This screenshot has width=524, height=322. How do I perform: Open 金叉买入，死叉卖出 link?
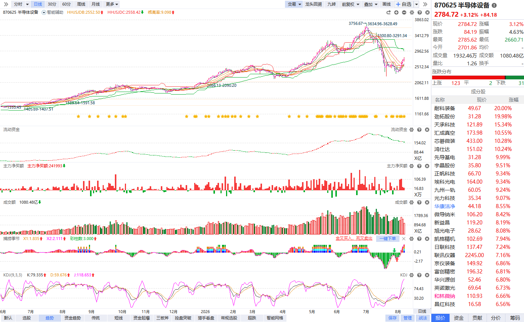(x=354, y=239)
